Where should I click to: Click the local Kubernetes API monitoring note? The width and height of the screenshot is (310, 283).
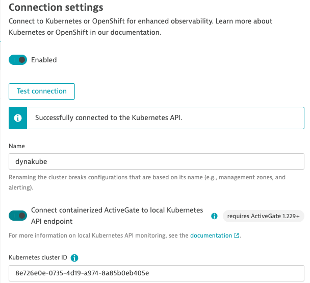click(x=97, y=236)
